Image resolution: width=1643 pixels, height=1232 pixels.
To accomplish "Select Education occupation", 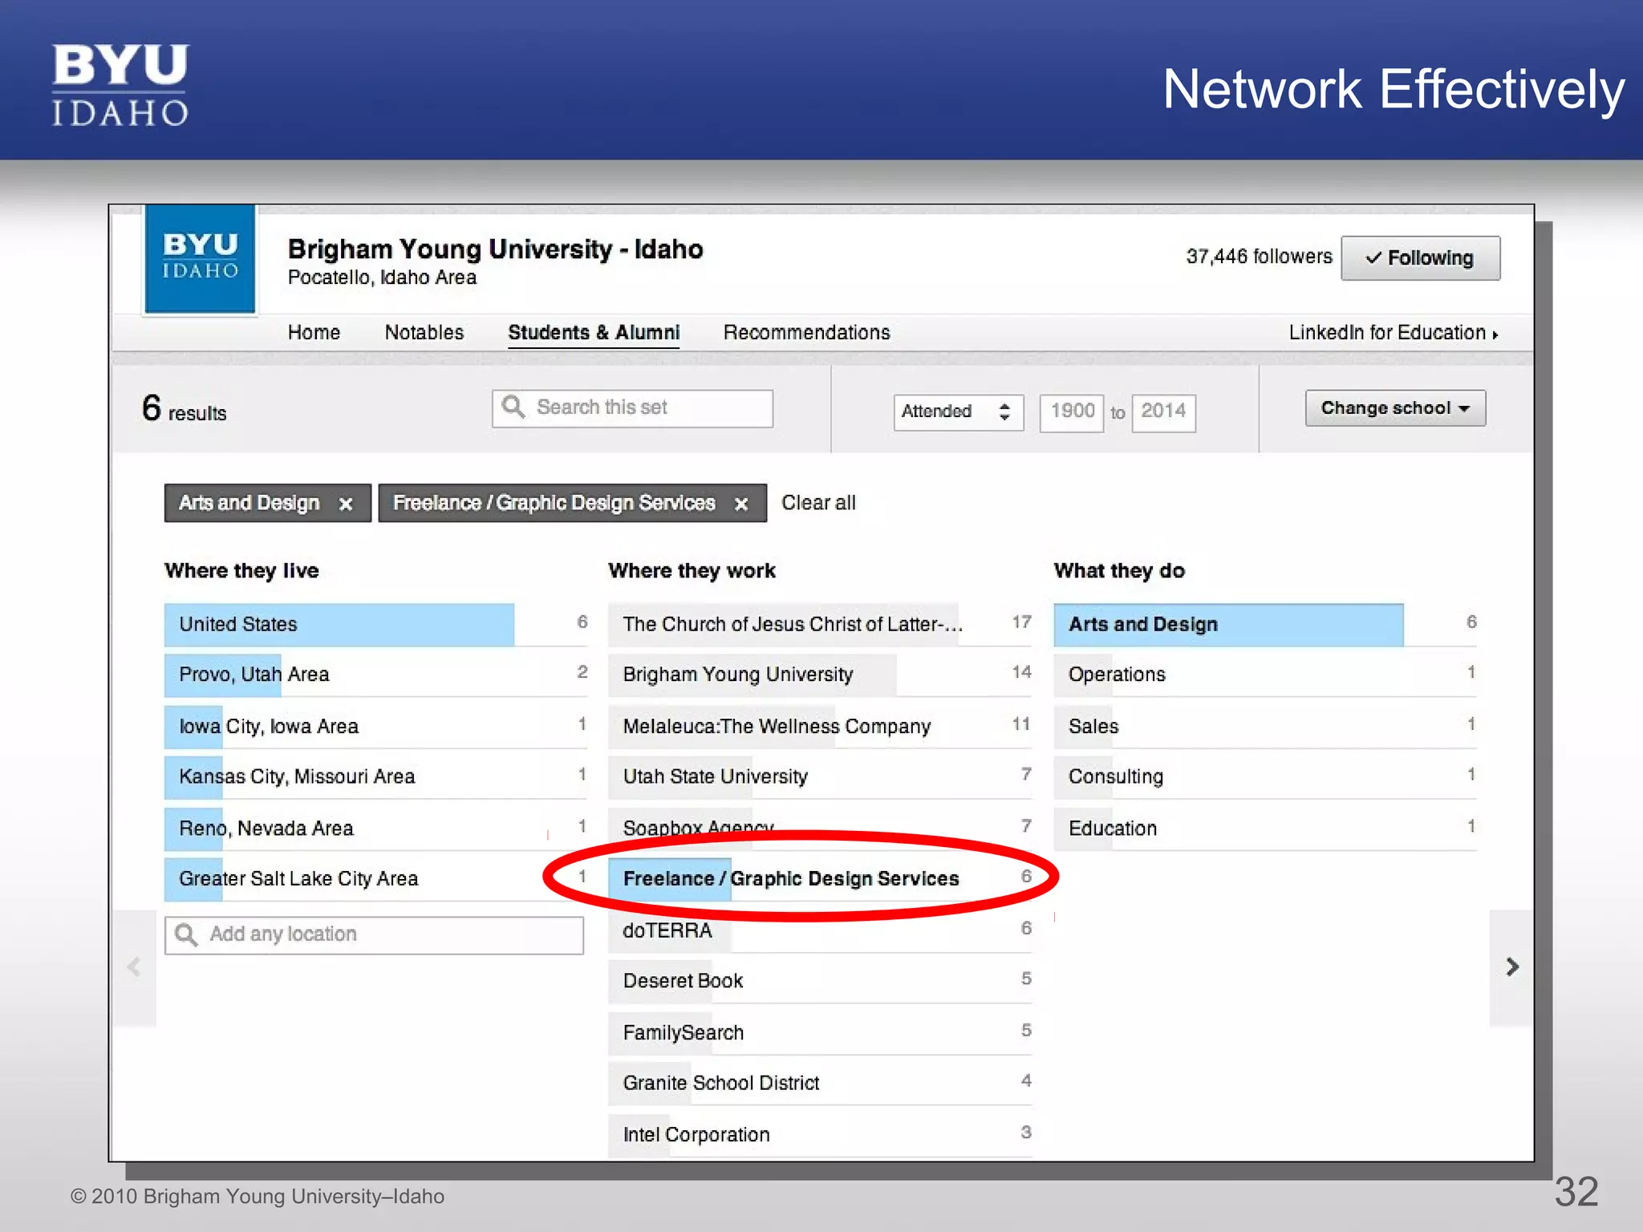I will click(1265, 828).
